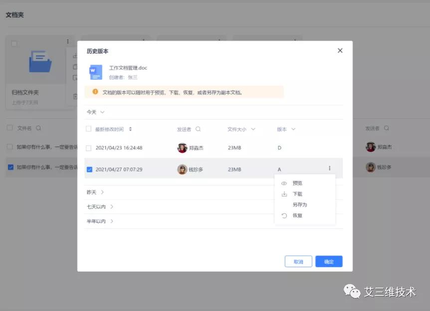
Task: Open the three-dot menu on version A row
Action: 329,168
